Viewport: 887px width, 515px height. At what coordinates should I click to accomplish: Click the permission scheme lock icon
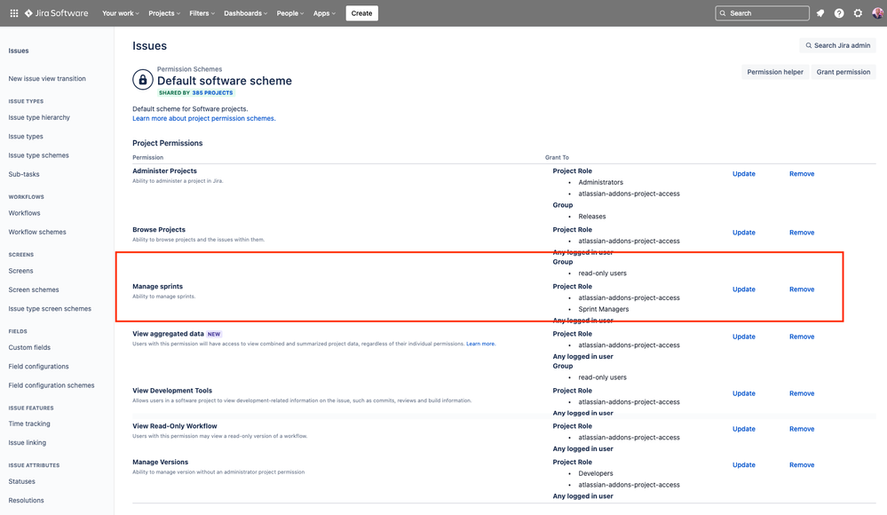[143, 80]
